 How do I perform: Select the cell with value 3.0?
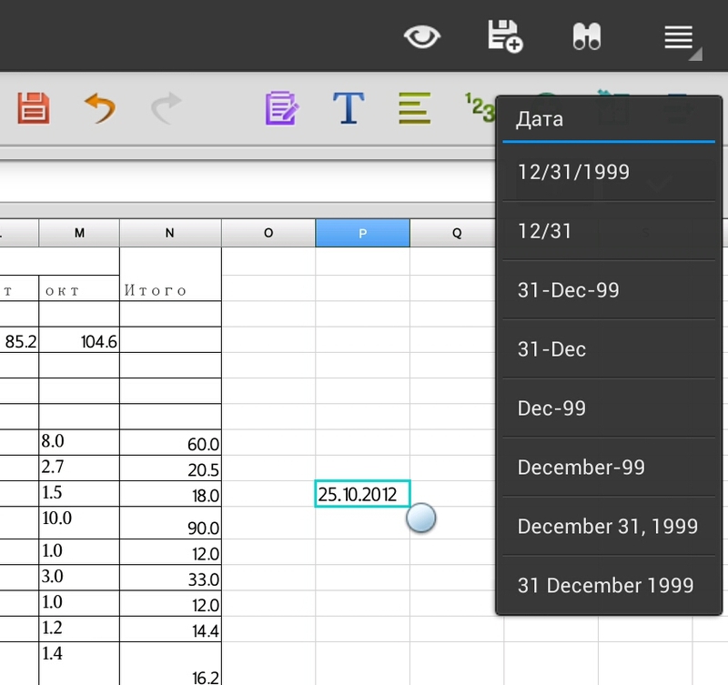coord(79,578)
